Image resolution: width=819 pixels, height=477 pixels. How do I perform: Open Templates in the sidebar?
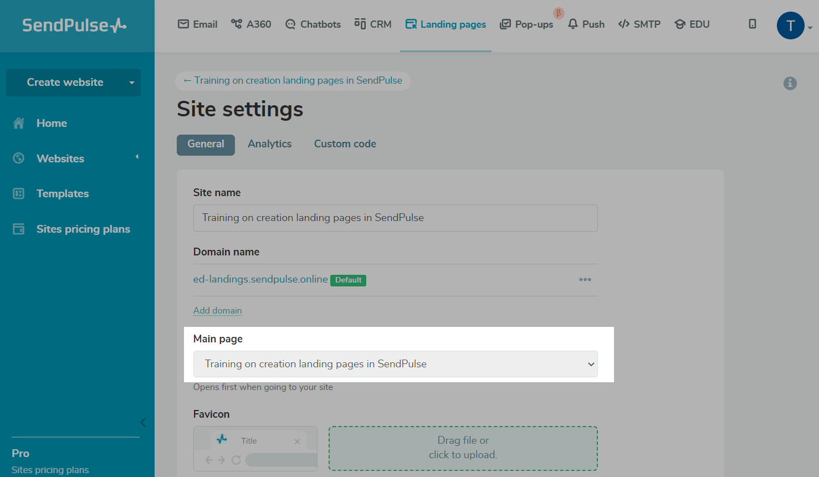click(x=63, y=193)
